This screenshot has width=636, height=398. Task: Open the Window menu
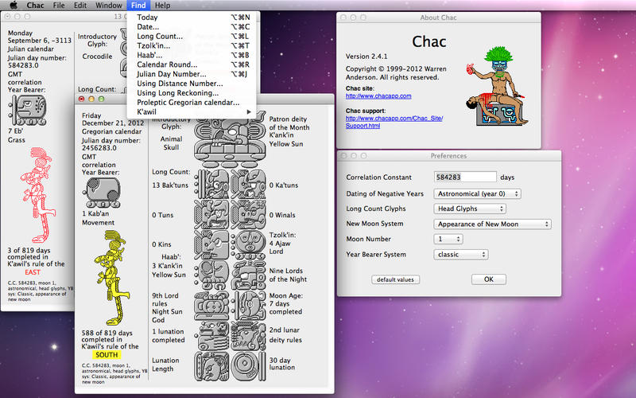coord(108,6)
